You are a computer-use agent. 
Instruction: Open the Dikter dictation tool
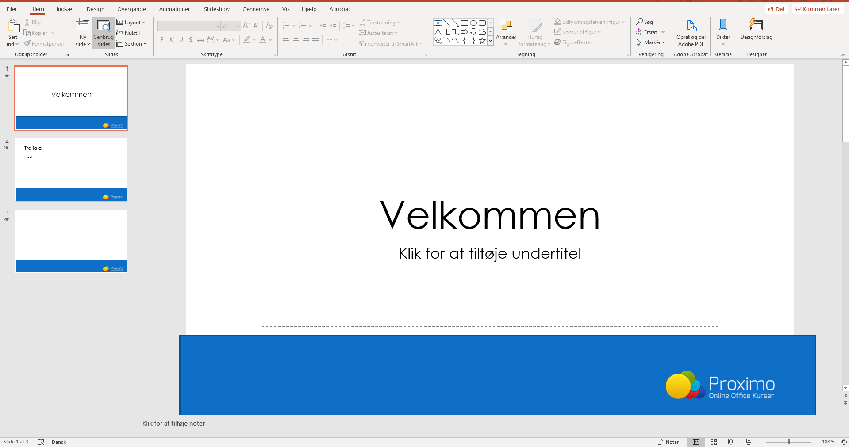(x=723, y=31)
